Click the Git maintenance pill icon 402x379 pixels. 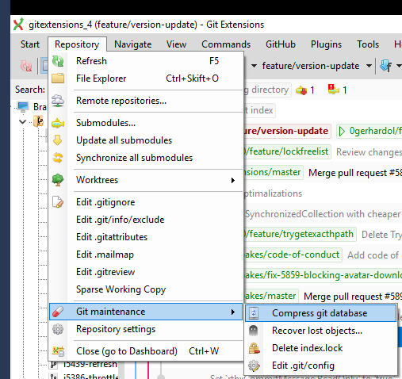coord(58,312)
